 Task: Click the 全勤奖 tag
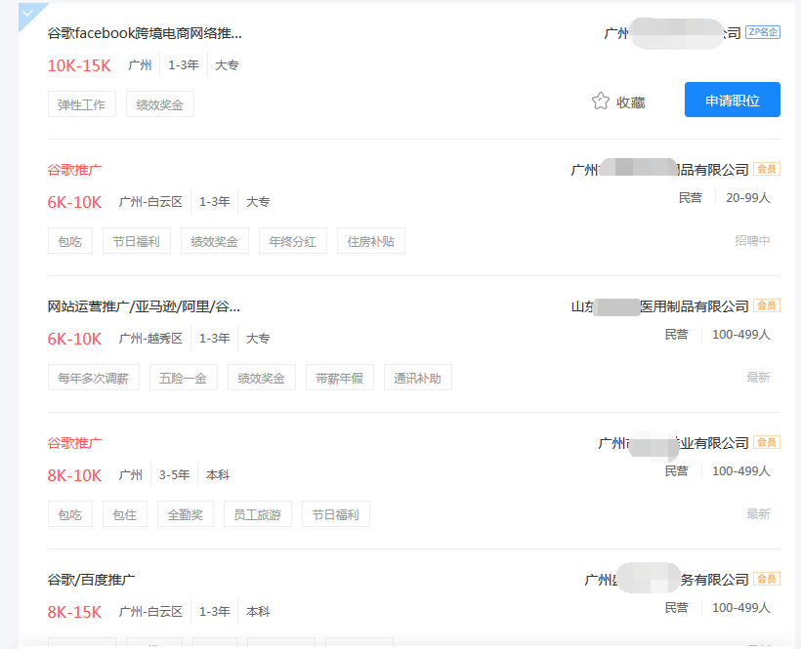coord(186,514)
